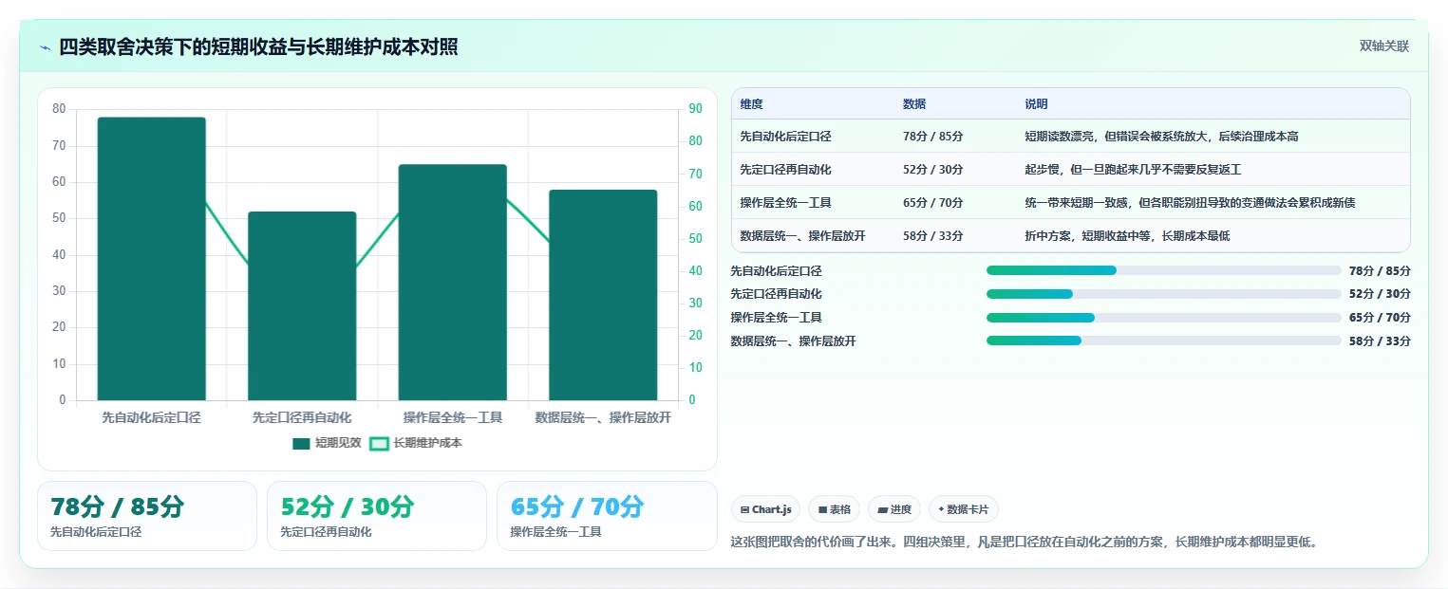This screenshot has width=1448, height=589.
Task: Click the 说明 table column header
Action: coord(1036,104)
